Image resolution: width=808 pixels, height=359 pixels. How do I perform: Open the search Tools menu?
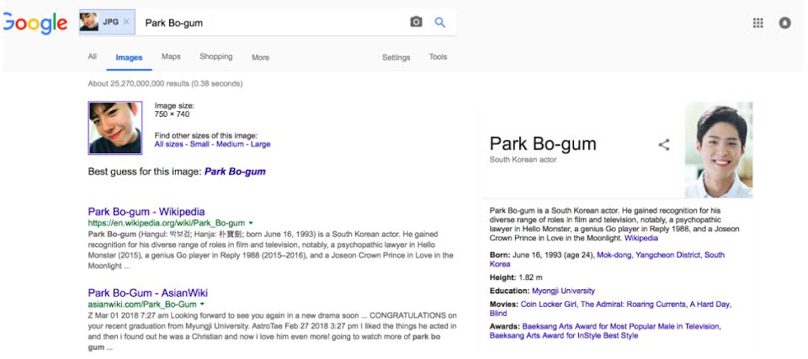pyautogui.click(x=438, y=57)
